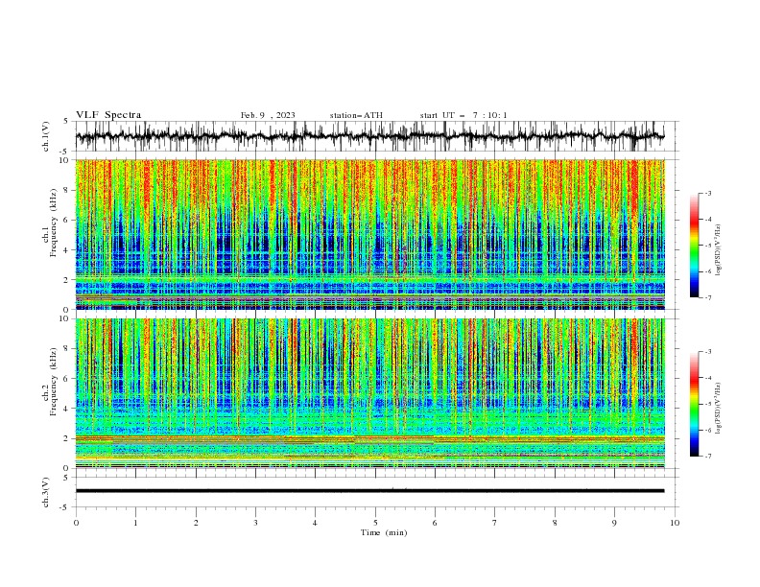Viewport: 760px width, 587px height.
Task: Click the "8" tick on Time axis
Action: 555,523
